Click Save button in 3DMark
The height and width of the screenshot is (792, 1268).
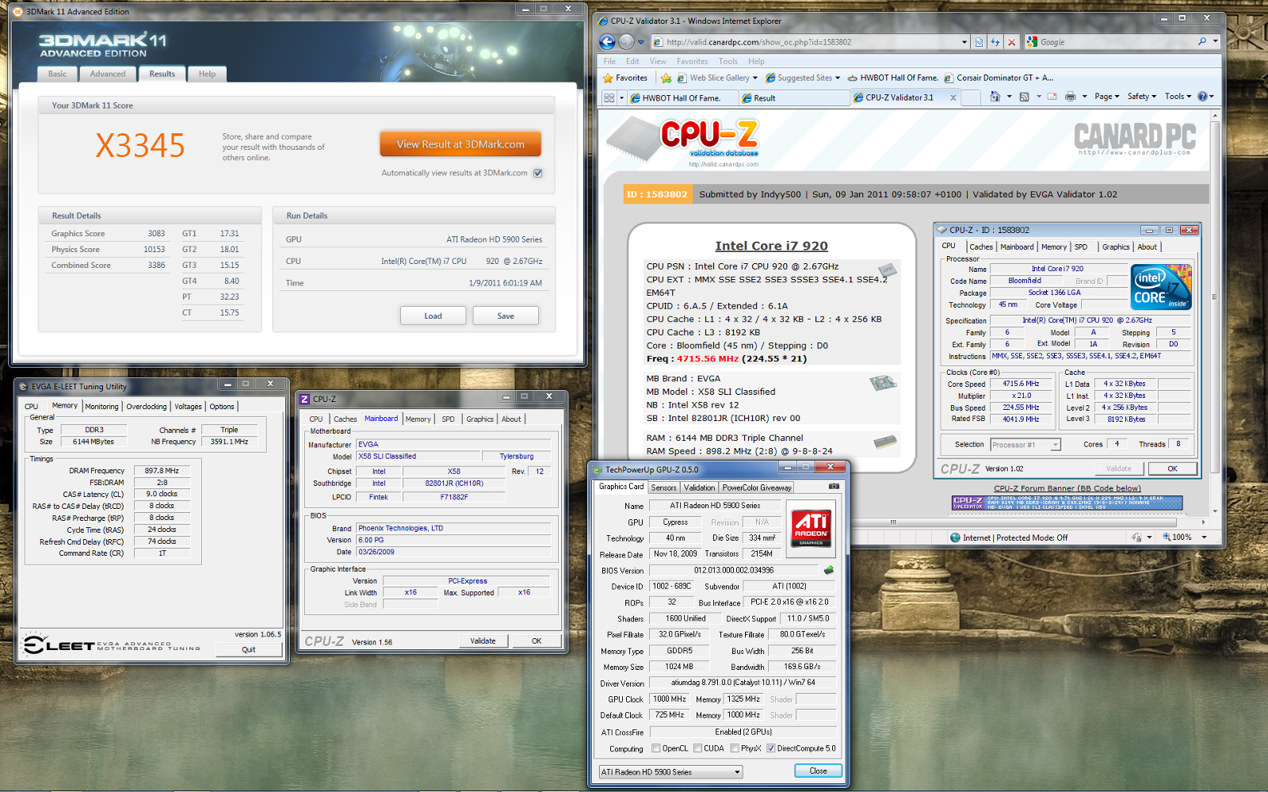(506, 316)
